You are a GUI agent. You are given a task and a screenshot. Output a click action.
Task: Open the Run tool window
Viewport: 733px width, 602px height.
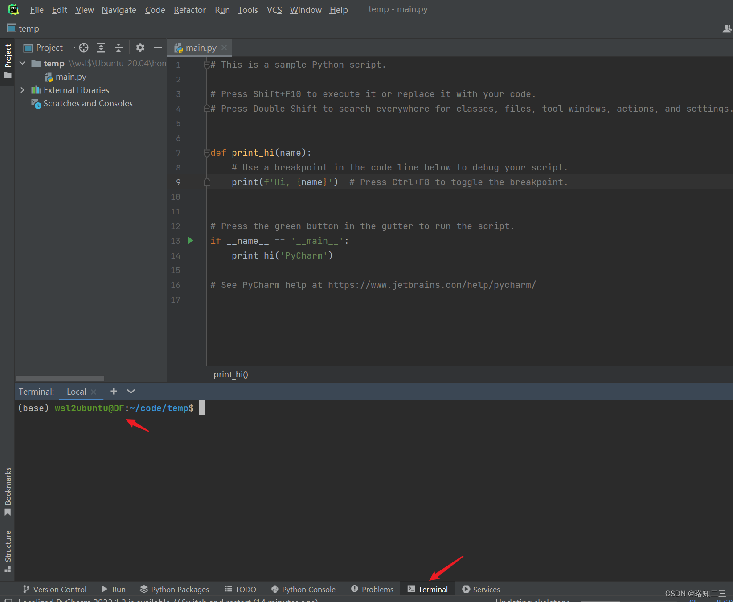click(114, 589)
